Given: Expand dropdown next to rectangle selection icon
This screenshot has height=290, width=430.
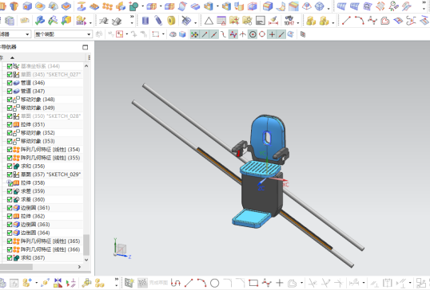Looking at the screenshot, I should pos(163,34).
